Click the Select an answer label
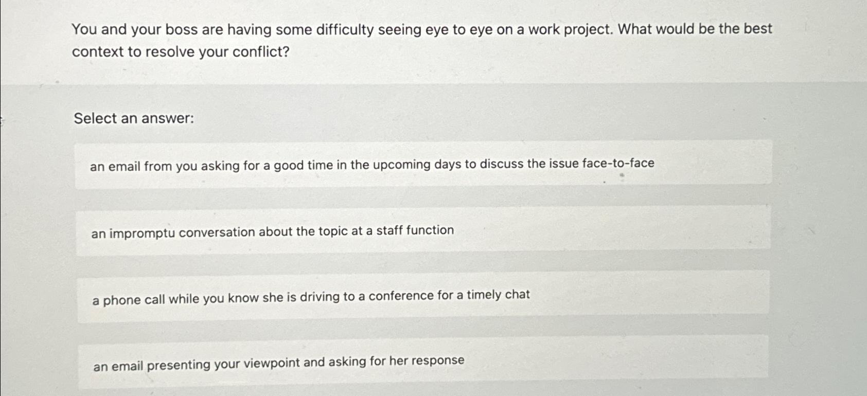This screenshot has width=867, height=396. click(133, 119)
